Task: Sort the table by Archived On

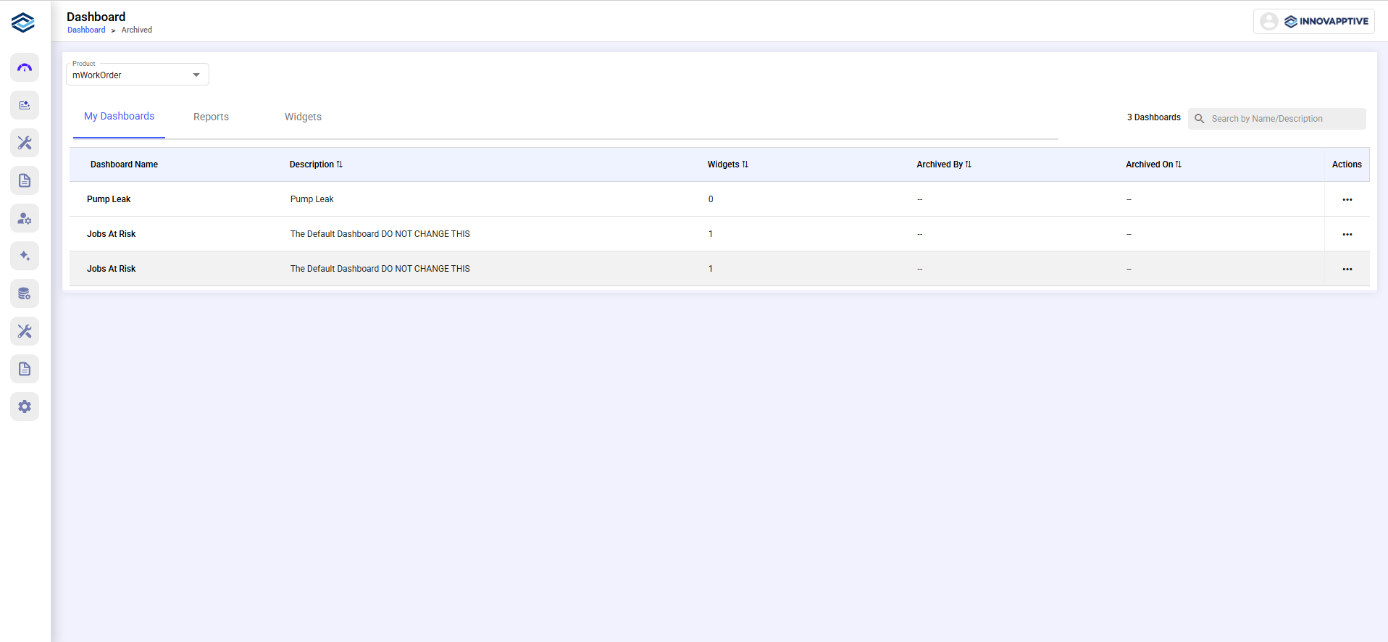Action: (1153, 164)
